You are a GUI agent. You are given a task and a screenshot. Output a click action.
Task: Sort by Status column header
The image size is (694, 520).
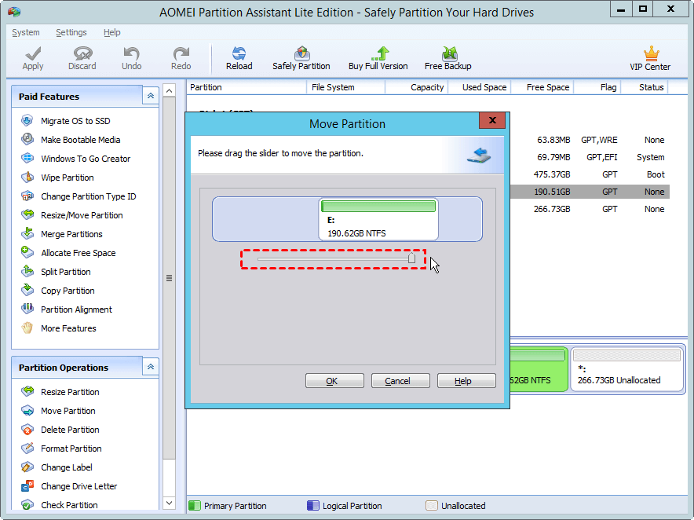tap(645, 87)
